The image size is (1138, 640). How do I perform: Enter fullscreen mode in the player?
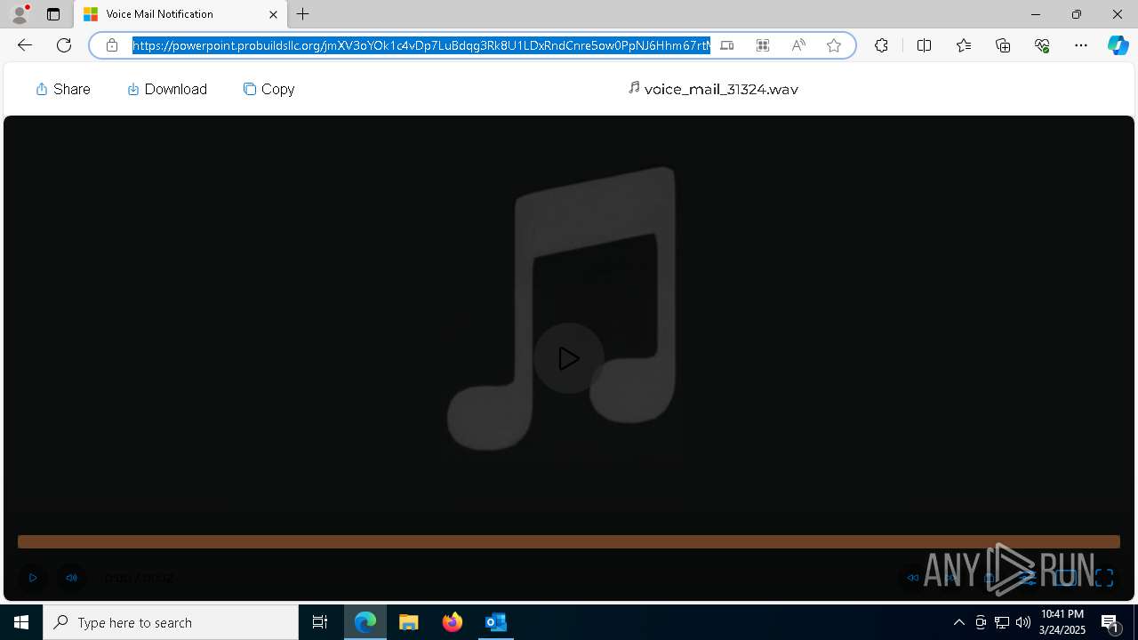click(x=1104, y=578)
